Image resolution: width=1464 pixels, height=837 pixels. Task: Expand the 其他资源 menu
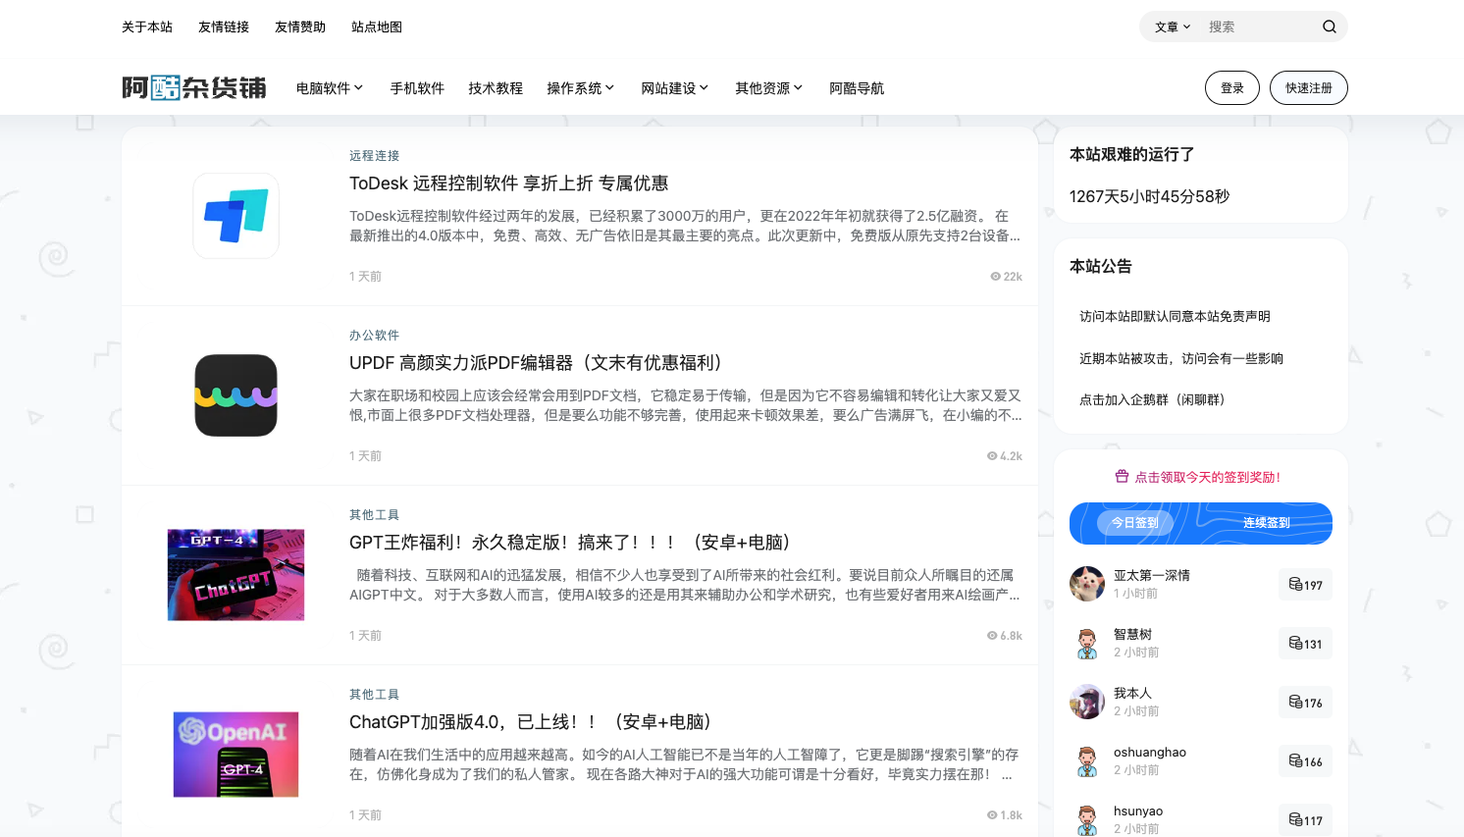point(769,88)
